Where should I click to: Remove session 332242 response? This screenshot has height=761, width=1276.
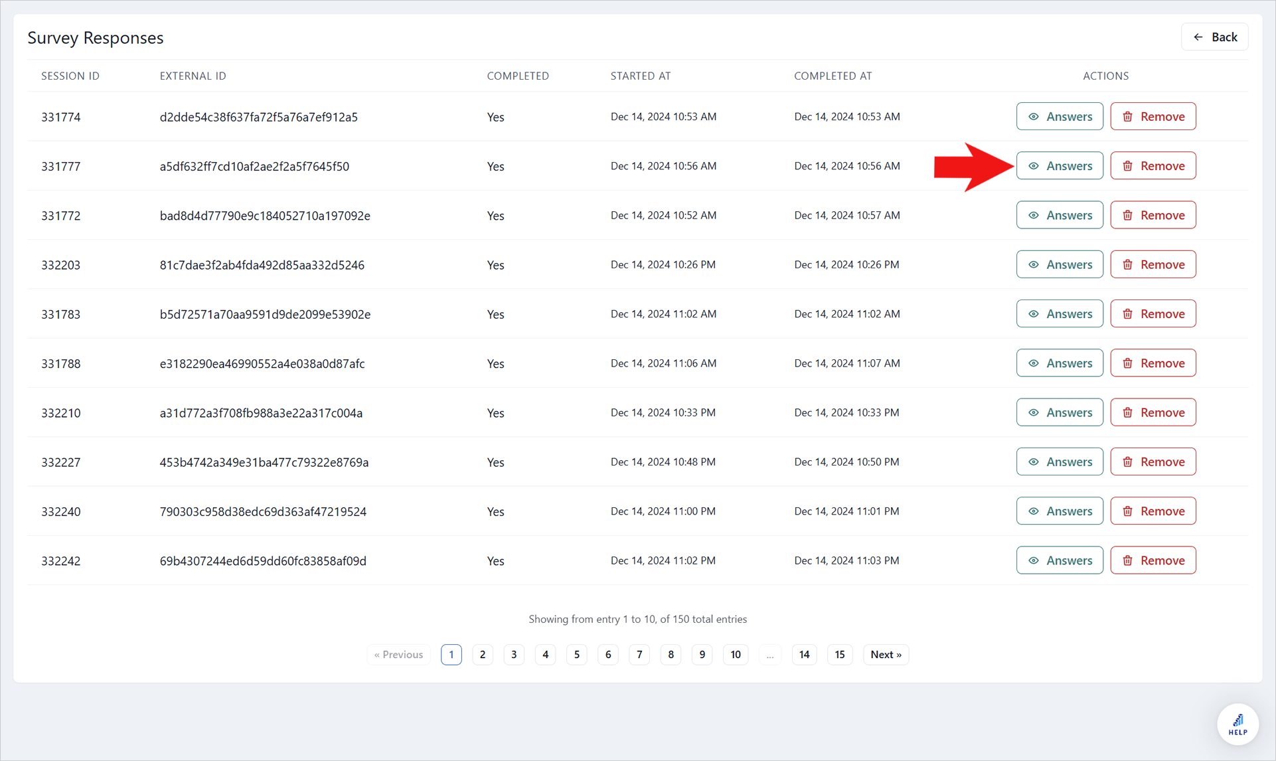(x=1153, y=560)
